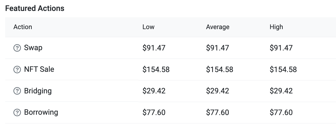Select Swap average price value
This screenshot has height=128, width=336.
tap(218, 48)
